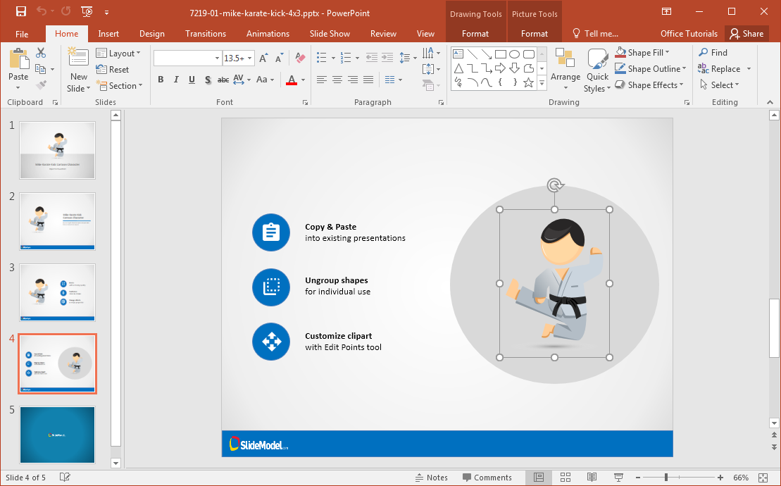
Task: Toggle Bold text formatting
Action: point(161,80)
